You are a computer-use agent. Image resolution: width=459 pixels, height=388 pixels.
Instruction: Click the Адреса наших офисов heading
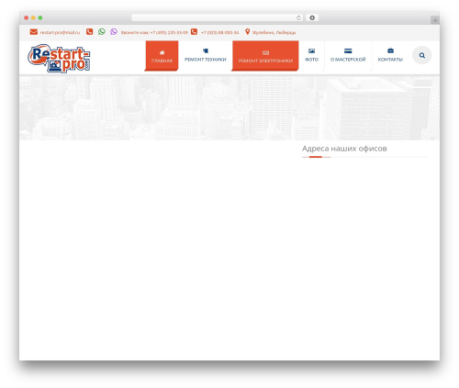pyautogui.click(x=344, y=149)
